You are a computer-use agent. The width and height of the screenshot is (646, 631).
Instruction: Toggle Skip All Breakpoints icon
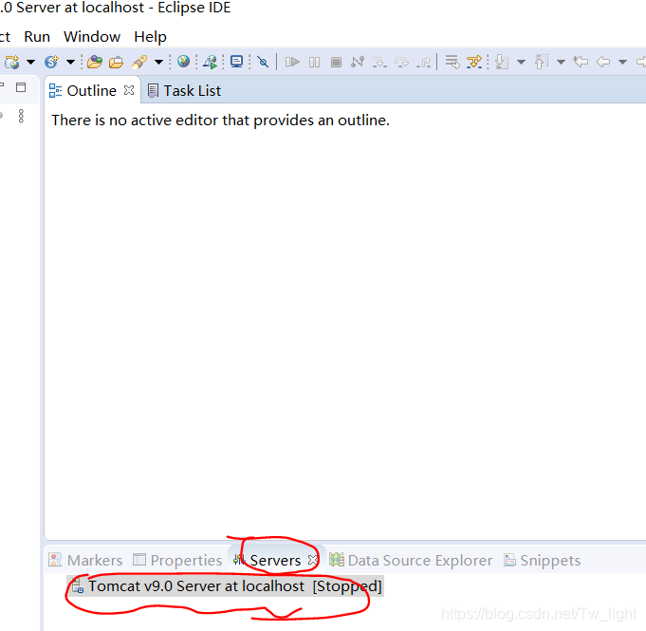click(263, 63)
